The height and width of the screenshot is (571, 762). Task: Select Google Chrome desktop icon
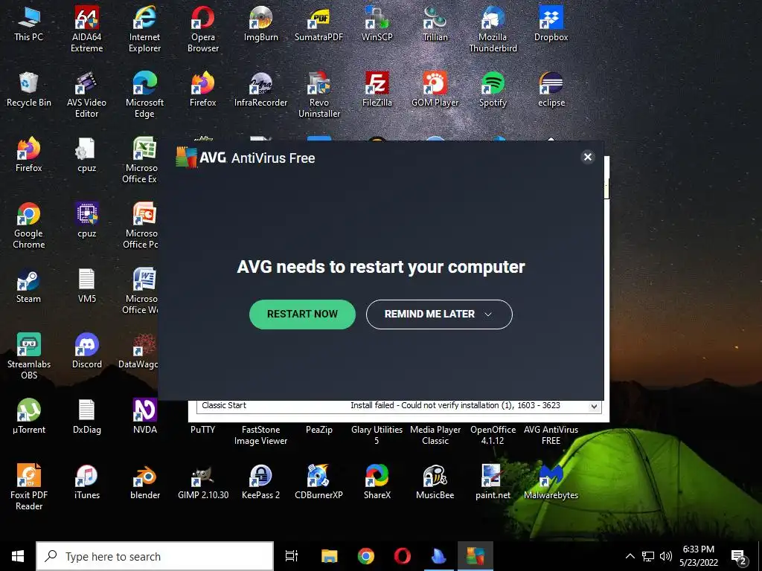pos(29,226)
